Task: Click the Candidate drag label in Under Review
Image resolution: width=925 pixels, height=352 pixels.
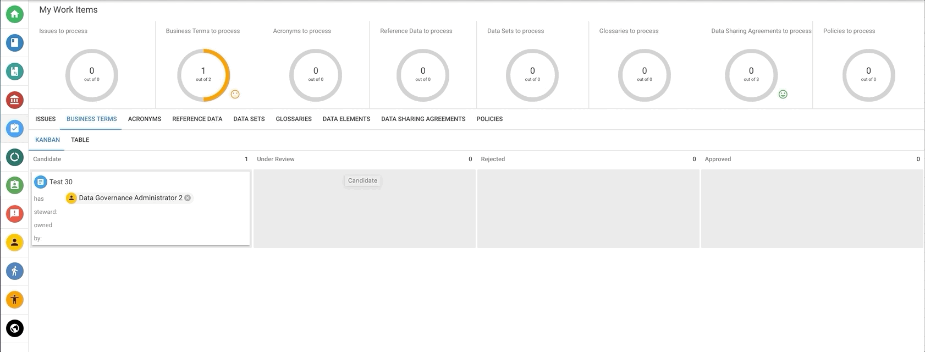Action: tap(363, 180)
